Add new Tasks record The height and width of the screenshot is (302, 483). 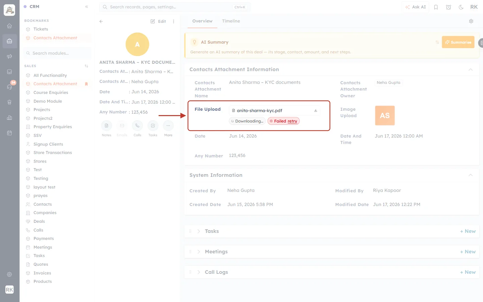tap(468, 231)
